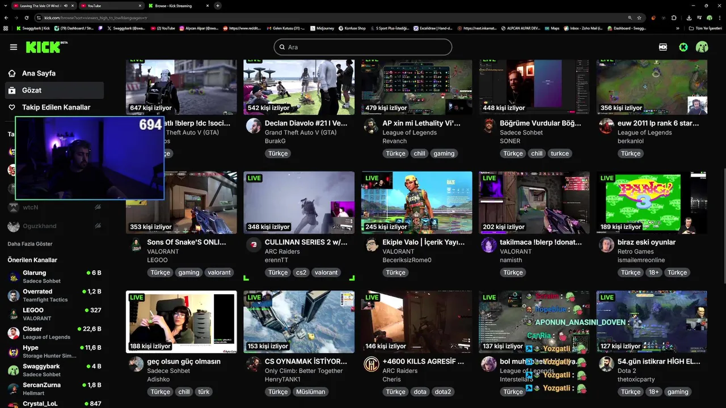Mute the Leaving The Vale Of Wind tab
The height and width of the screenshot is (408, 726).
tap(66, 6)
